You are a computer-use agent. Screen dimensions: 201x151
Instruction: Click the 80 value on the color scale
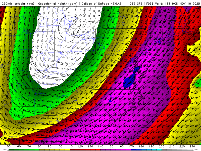click(x=39, y=146)
